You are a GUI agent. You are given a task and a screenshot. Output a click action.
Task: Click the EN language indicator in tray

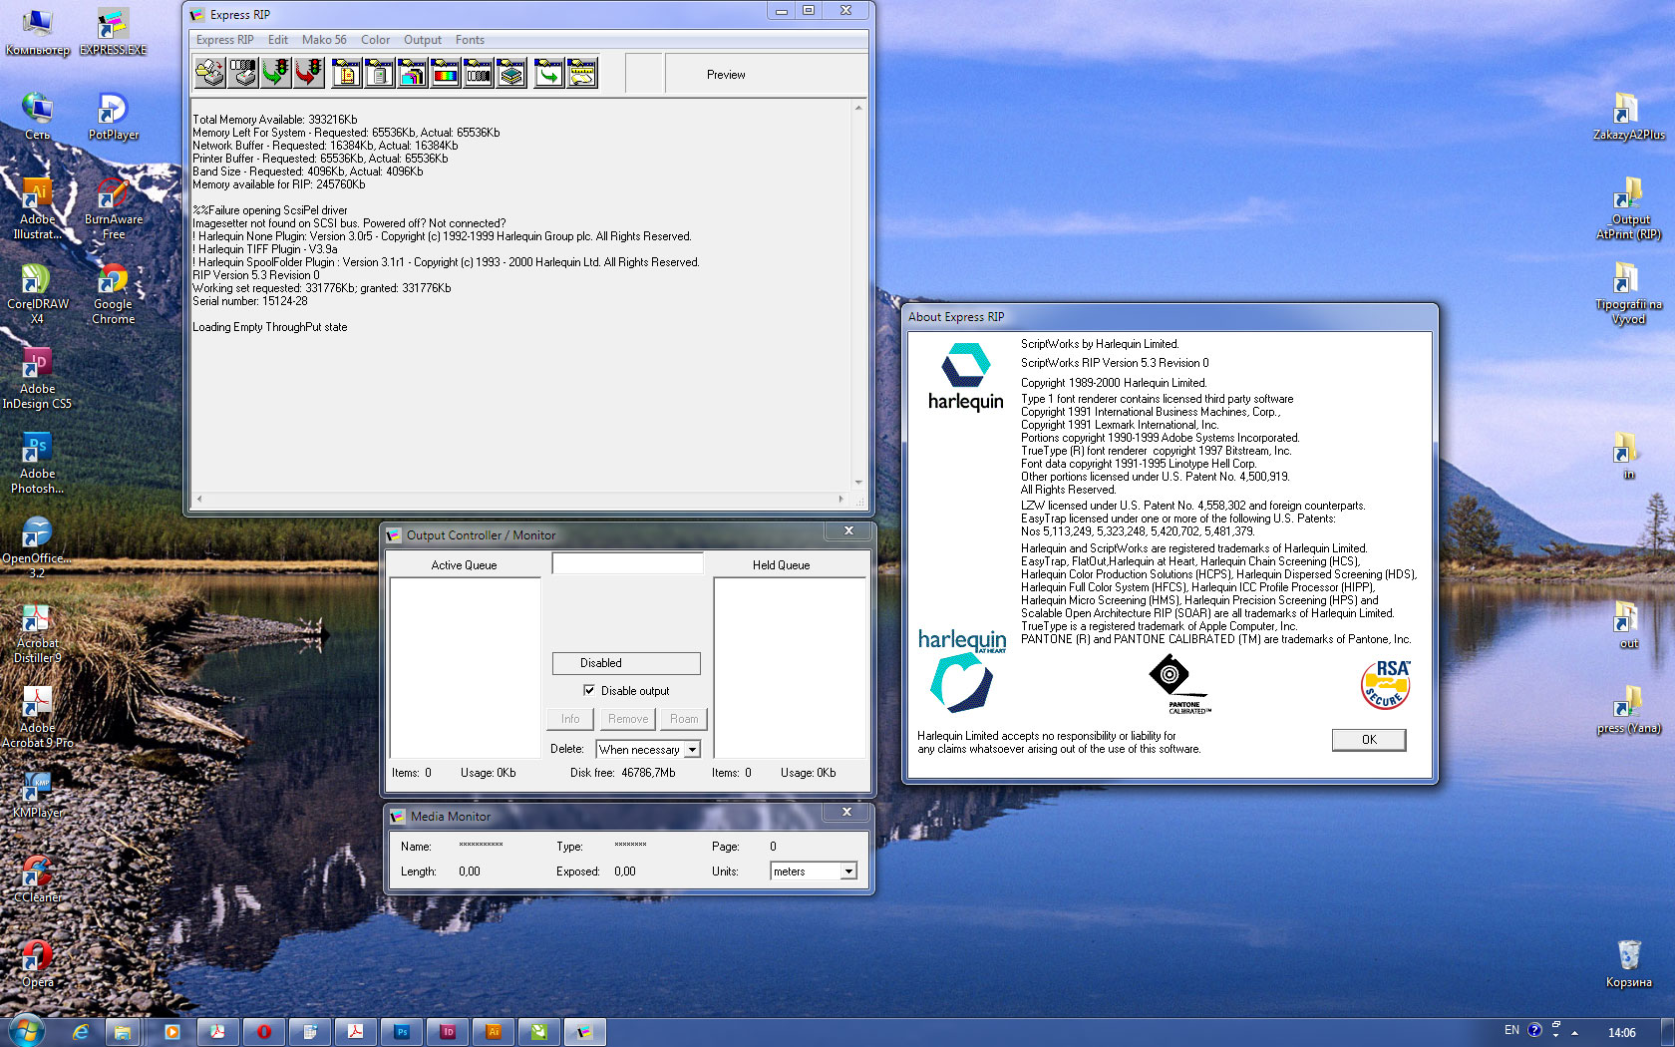[1511, 1030]
